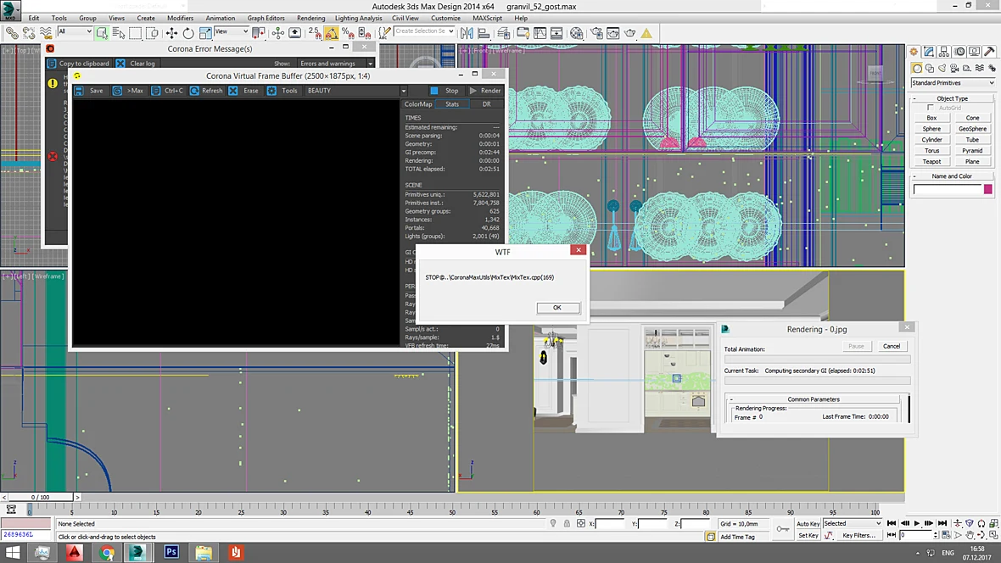
Task: Select the Shapes category icon
Action: (930, 69)
